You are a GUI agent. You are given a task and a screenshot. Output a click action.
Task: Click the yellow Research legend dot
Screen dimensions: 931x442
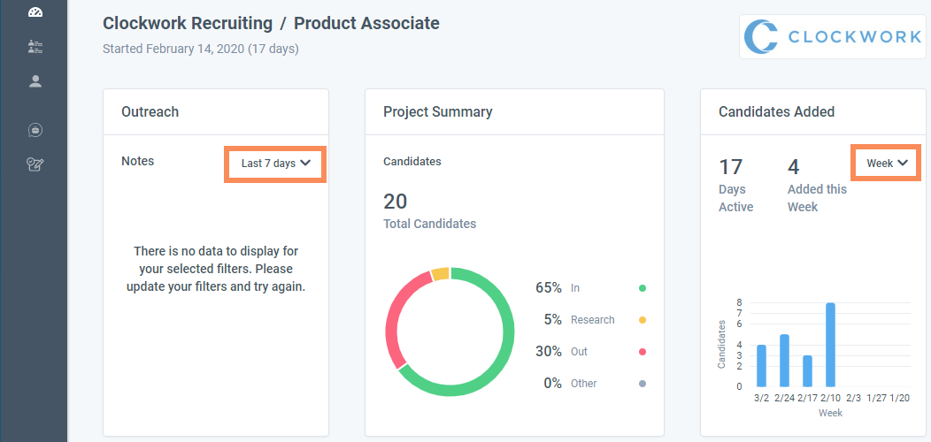tap(642, 320)
